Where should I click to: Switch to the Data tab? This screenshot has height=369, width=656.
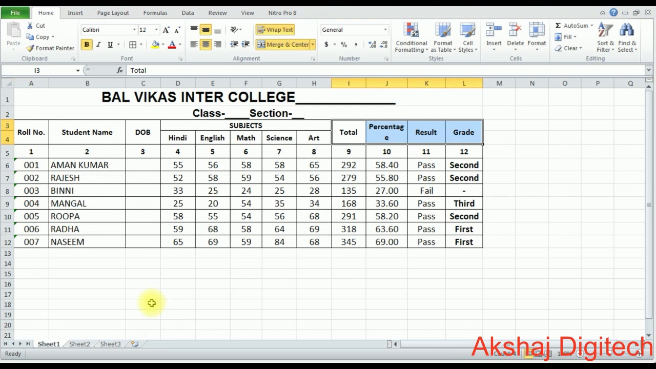188,13
